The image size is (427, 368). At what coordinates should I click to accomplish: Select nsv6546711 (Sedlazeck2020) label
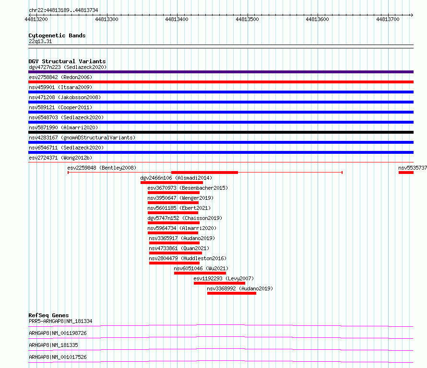coord(66,148)
